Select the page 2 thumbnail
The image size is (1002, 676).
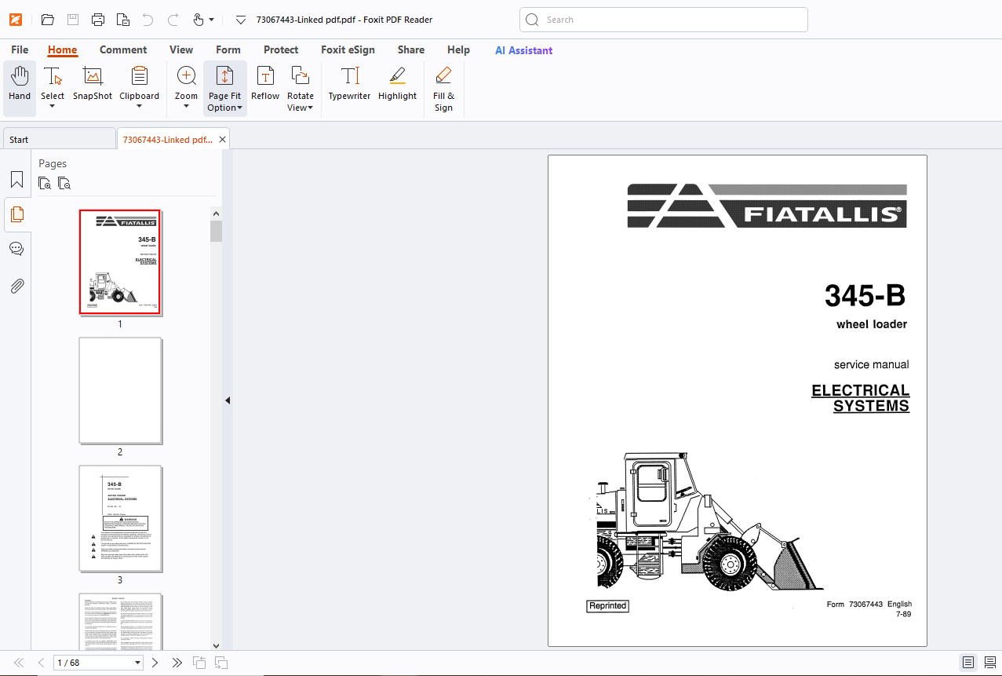pyautogui.click(x=120, y=390)
